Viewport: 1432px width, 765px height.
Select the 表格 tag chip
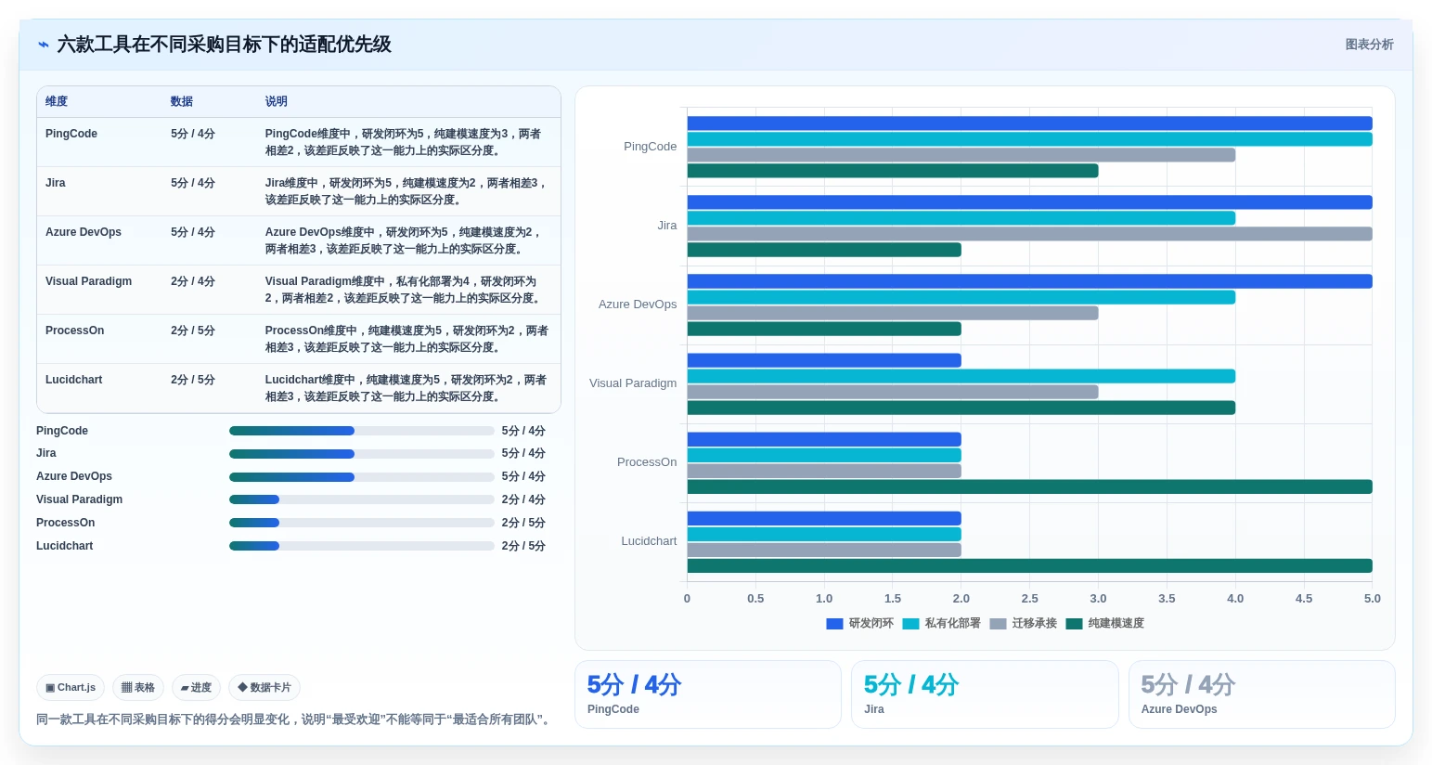coord(138,688)
